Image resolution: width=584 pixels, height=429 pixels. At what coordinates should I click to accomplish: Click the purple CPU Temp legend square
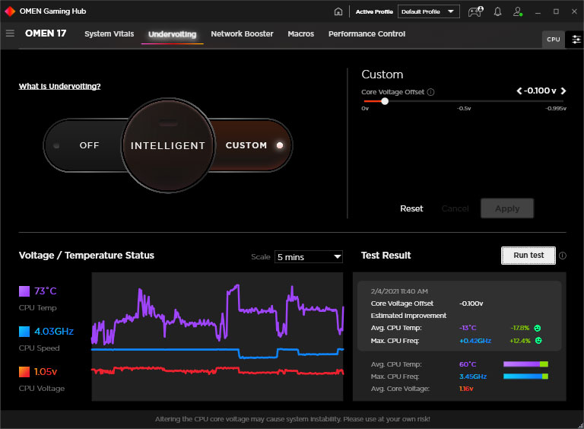click(x=24, y=291)
